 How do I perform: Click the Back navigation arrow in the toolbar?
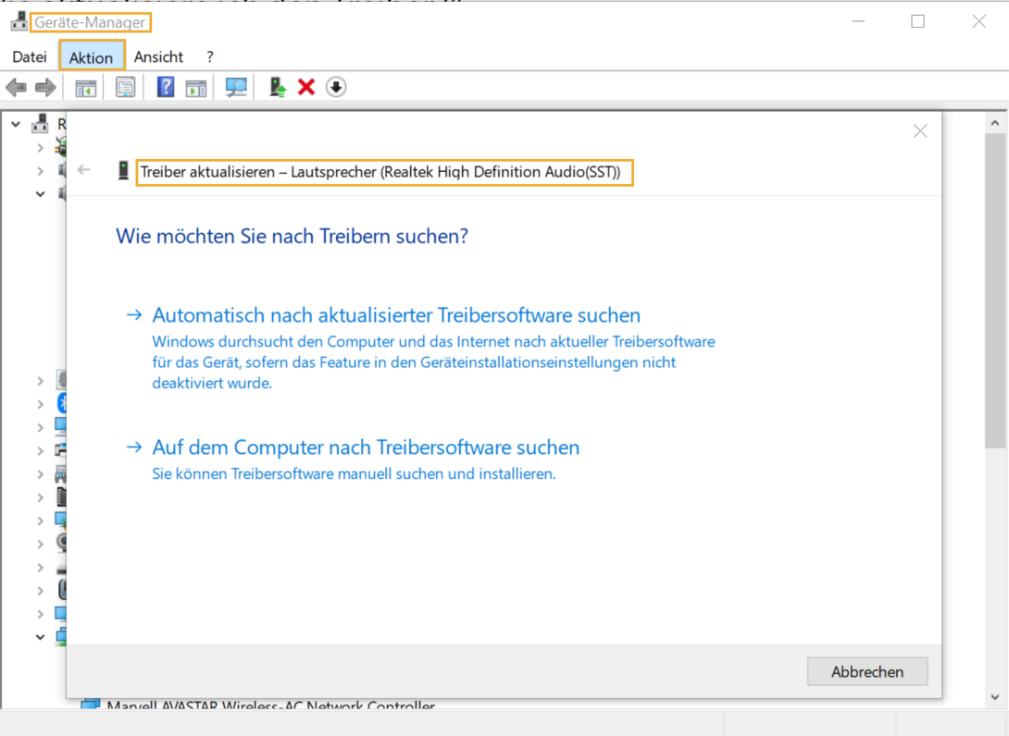[x=15, y=86]
